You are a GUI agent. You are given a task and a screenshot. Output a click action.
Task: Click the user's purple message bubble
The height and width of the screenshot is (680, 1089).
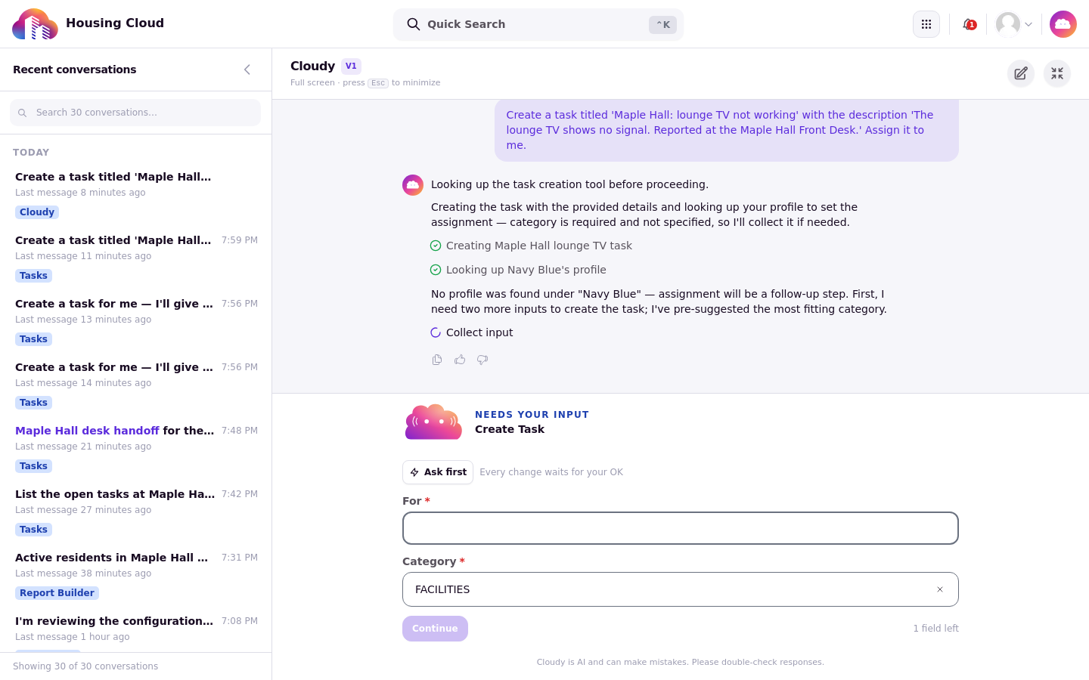tap(727, 130)
